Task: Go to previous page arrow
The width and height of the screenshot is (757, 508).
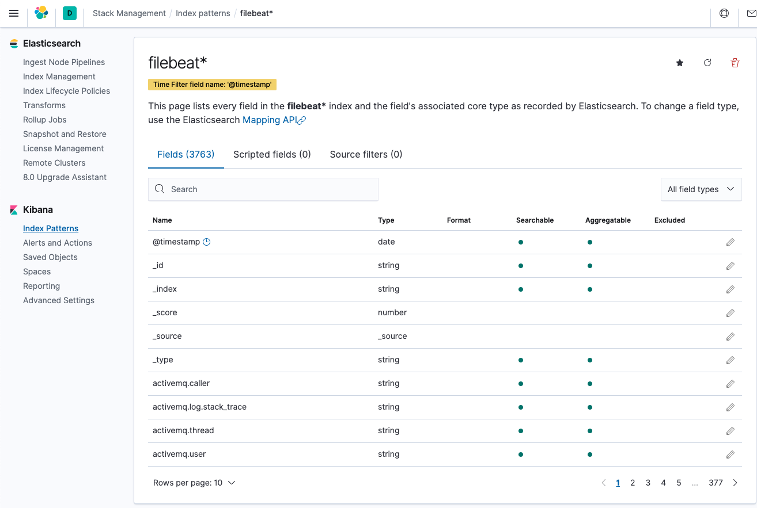Action: point(604,483)
